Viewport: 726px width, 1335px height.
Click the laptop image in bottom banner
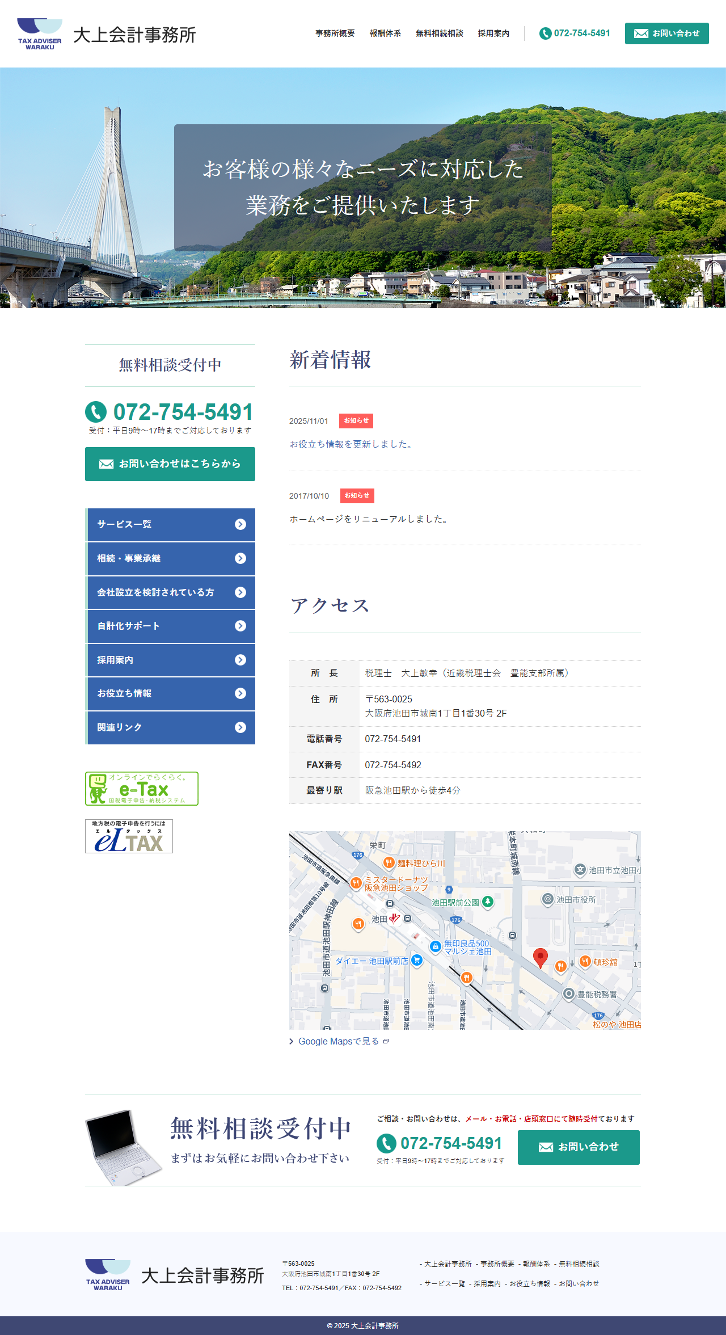123,1147
